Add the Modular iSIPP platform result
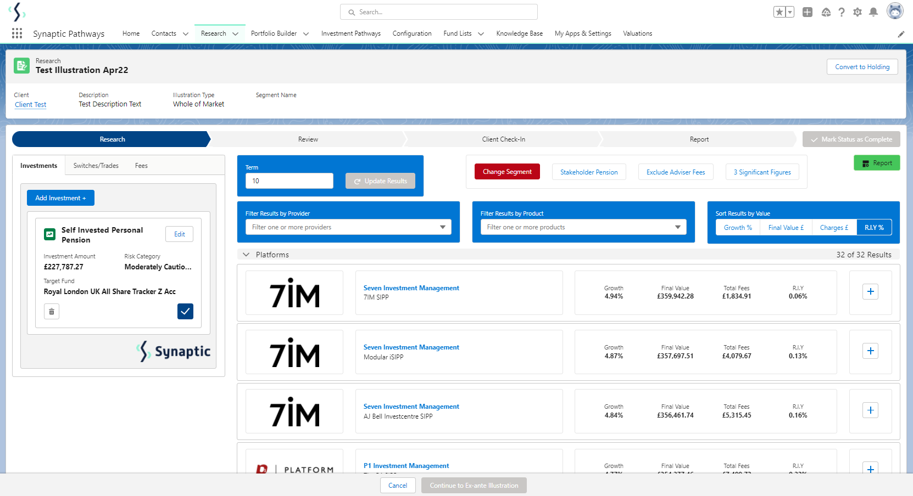Screen dimensions: 913x496 (x=871, y=351)
